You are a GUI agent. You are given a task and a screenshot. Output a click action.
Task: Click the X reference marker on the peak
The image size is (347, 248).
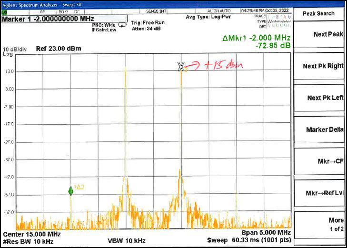pyautogui.click(x=180, y=67)
